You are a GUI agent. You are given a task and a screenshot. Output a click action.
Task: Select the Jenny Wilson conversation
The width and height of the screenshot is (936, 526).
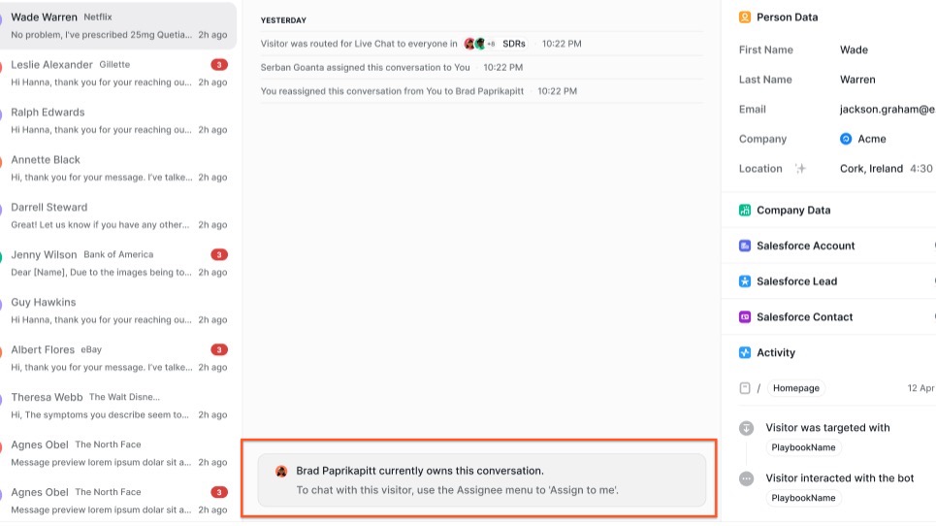point(118,263)
